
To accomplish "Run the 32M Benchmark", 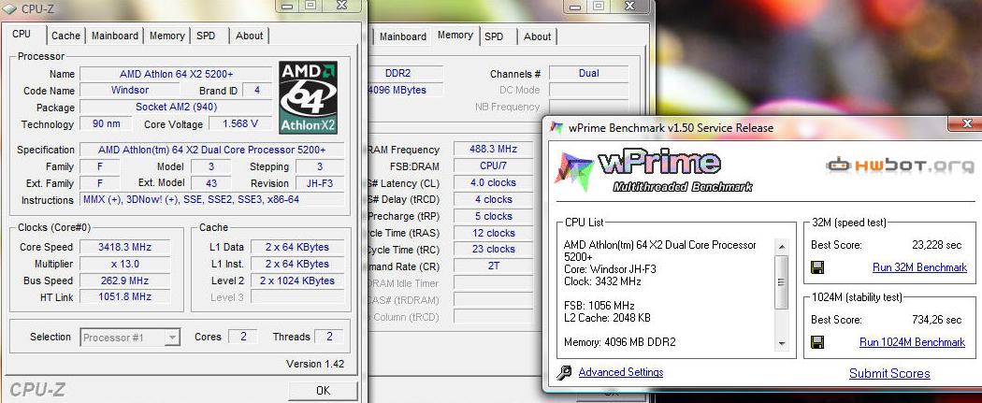I will (x=919, y=267).
